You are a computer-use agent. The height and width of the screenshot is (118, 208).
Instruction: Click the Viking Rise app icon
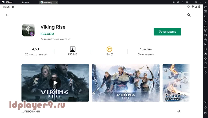[28, 30]
